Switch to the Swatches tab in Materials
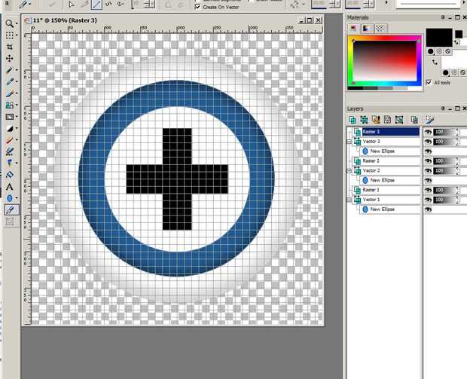The height and width of the screenshot is (379, 467). (380, 29)
